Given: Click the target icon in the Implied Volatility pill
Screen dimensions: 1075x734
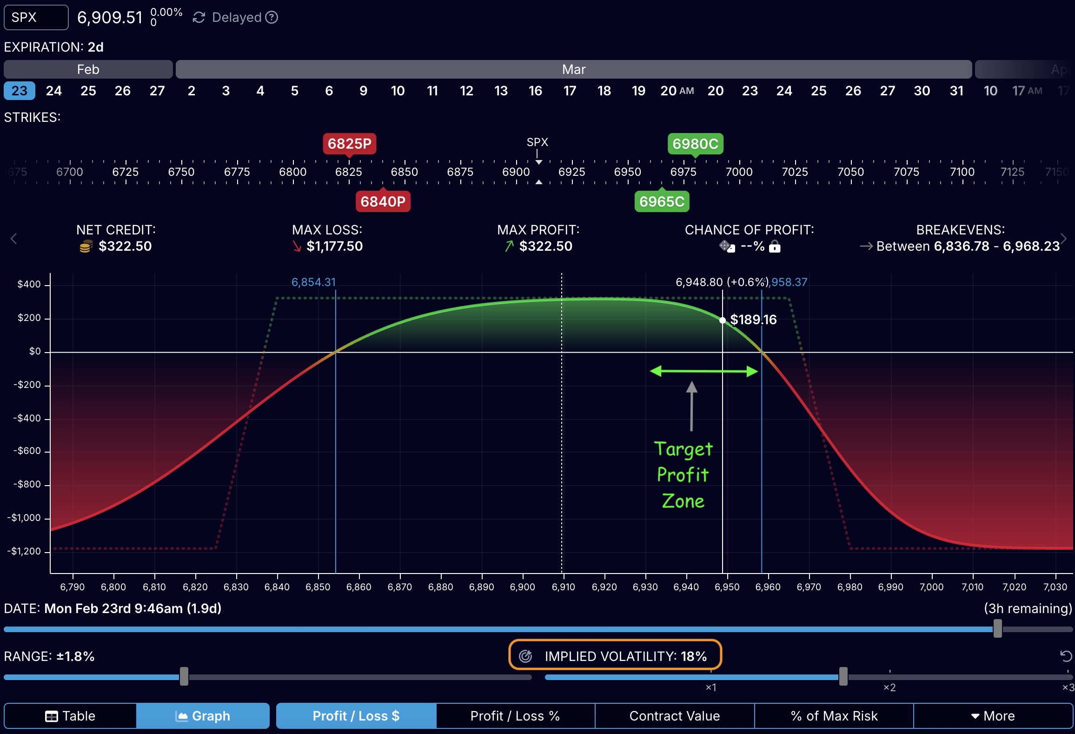Looking at the screenshot, I should [525, 656].
